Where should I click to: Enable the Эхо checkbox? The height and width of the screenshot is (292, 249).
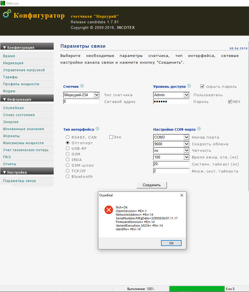(x=111, y=137)
